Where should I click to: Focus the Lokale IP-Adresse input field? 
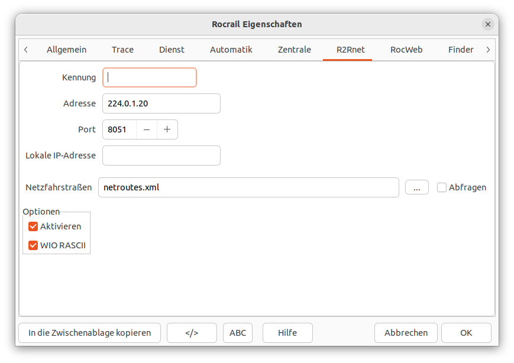pyautogui.click(x=161, y=155)
